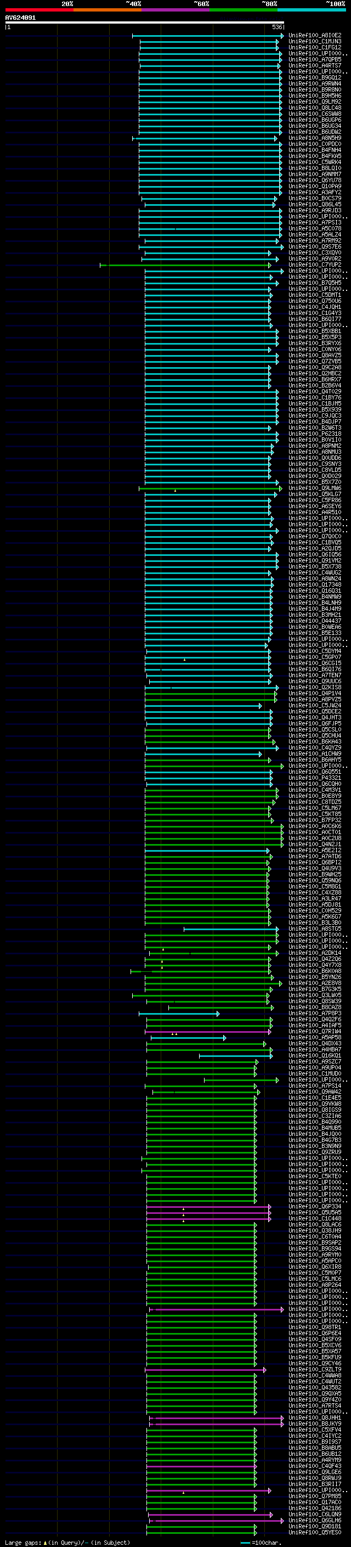Image resolution: width=351 pixels, height=1547 pixels.
Task: Click the query sequence name AV624091
Action: 20,18
